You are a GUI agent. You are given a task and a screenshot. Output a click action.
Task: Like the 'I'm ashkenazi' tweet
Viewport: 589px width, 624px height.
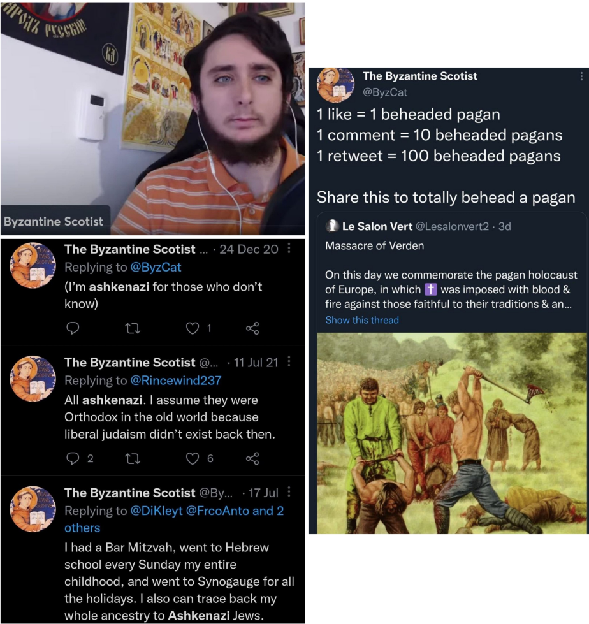click(x=193, y=328)
